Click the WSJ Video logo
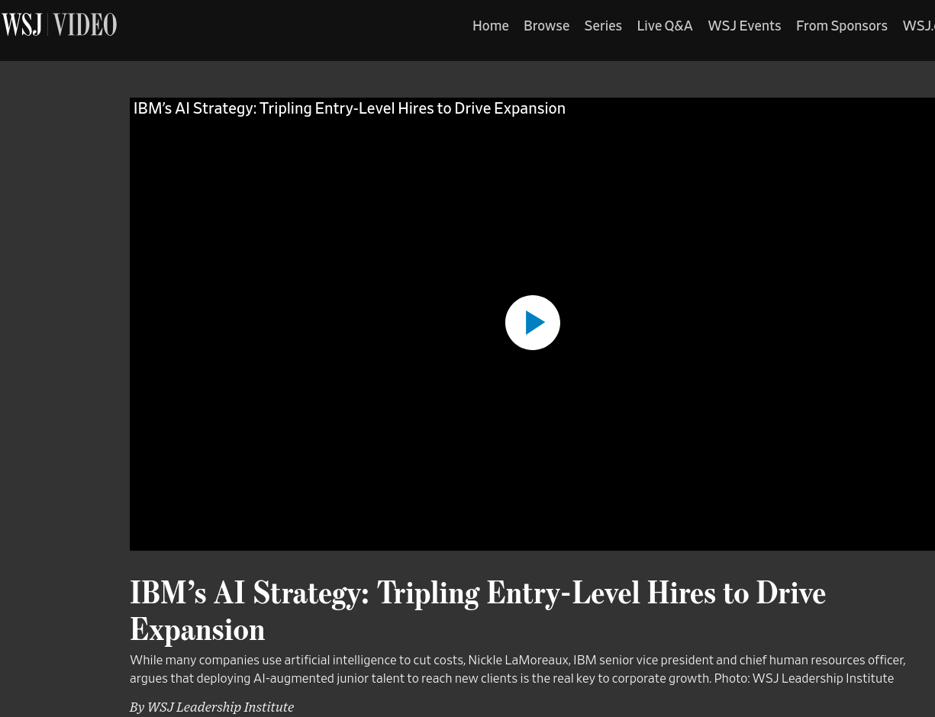935x717 pixels. click(59, 24)
